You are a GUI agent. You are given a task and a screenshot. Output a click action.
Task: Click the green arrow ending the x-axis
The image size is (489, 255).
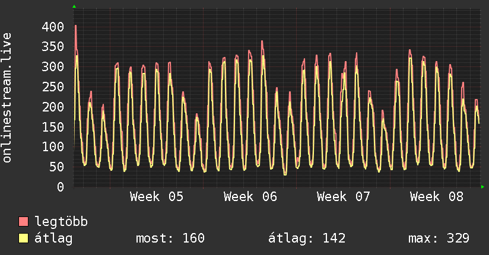click(482, 187)
